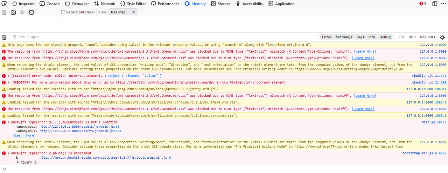This screenshot has width=448, height=173.
Task: Import a snapshot file
Action: [31, 12]
